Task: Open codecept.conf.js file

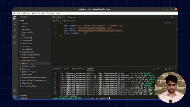Action: coord(34,57)
